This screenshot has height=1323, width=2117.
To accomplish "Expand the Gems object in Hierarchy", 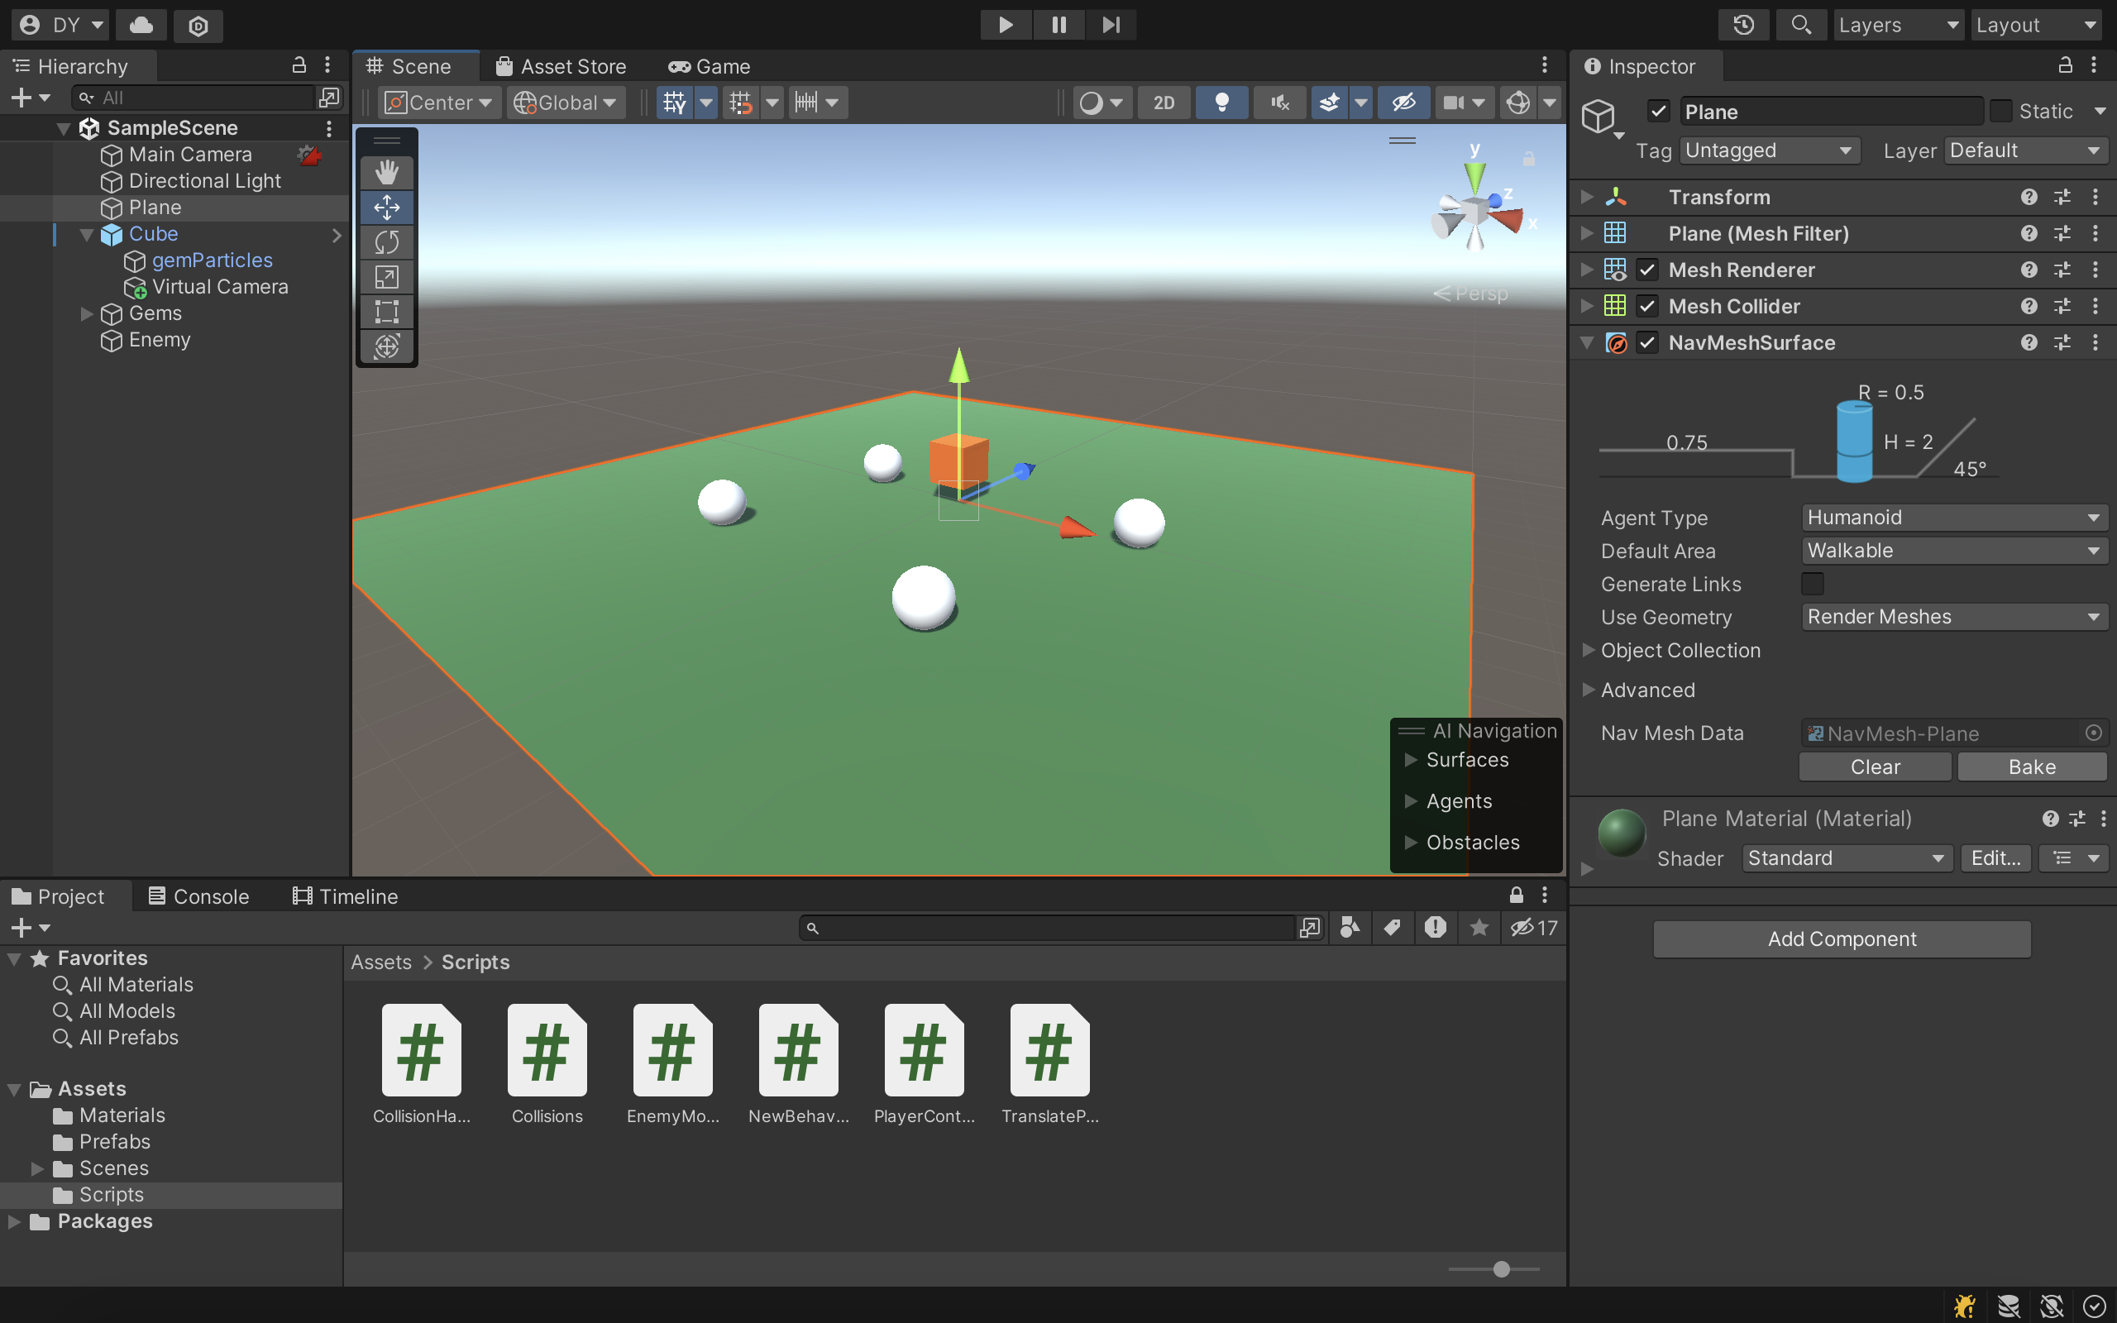I will (x=87, y=313).
